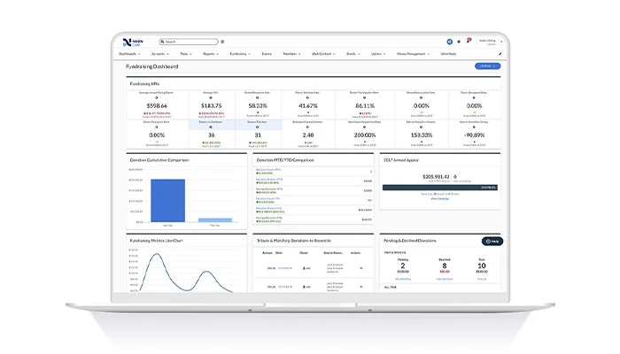
Task: Click info icon above 86.11% KPI
Action: [364, 97]
